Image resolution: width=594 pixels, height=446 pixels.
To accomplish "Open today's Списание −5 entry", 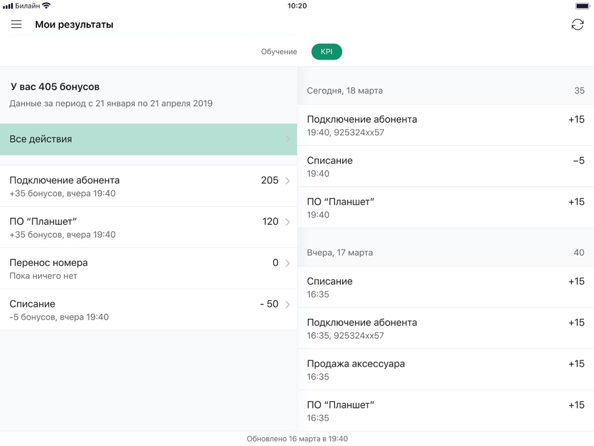I will [445, 167].
